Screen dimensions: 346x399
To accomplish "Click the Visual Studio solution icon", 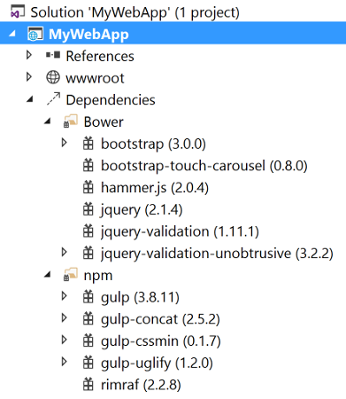I will pyautogui.click(x=17, y=12).
